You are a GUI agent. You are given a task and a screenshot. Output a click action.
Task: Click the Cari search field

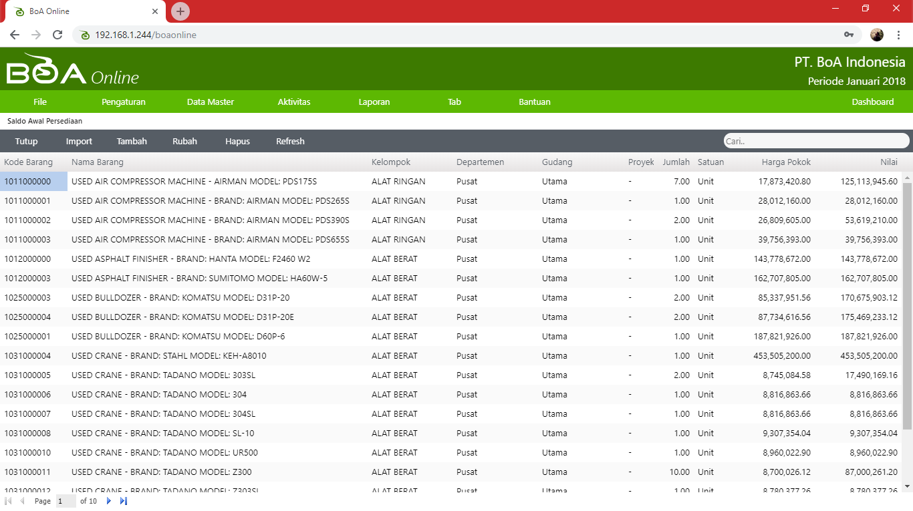point(815,141)
